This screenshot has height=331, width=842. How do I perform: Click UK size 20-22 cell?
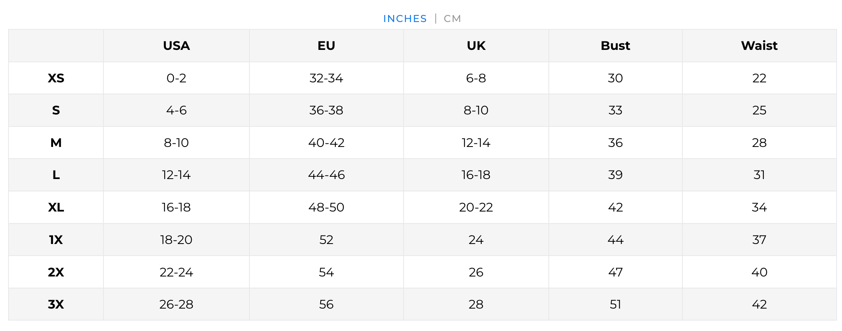[476, 208]
